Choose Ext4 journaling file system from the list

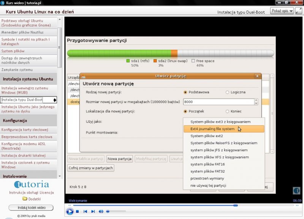tap(223, 129)
